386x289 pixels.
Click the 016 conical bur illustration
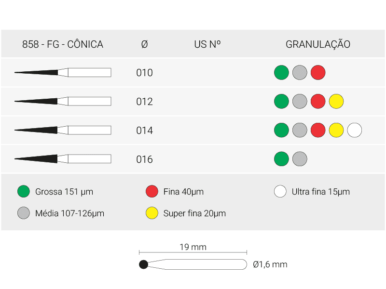tap(63, 159)
